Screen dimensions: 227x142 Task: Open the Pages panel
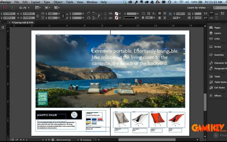click(x=215, y=28)
